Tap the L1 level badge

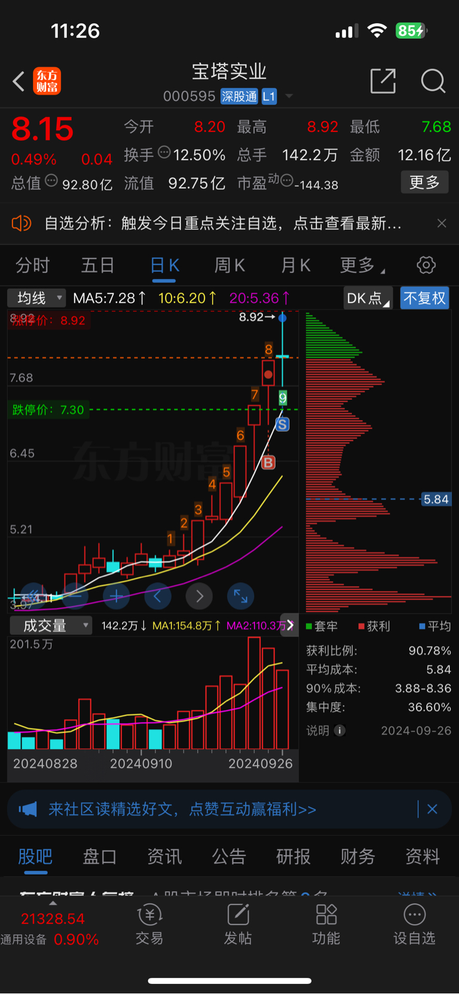269,96
